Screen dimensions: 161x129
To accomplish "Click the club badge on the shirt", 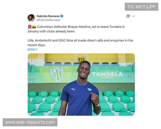I will pos(89,89).
